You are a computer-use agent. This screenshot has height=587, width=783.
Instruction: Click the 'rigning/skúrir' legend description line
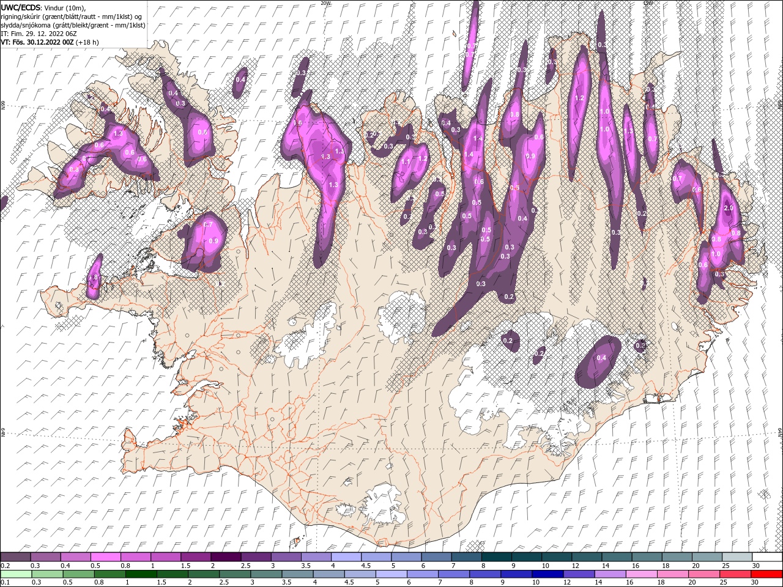72,17
